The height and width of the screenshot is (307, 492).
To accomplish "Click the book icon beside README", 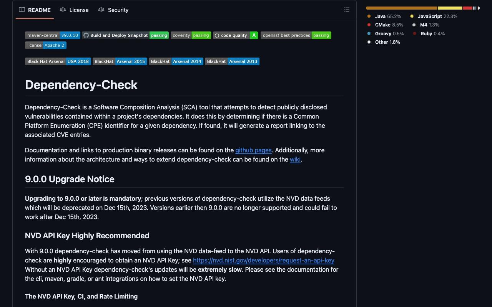I will 22,10.
